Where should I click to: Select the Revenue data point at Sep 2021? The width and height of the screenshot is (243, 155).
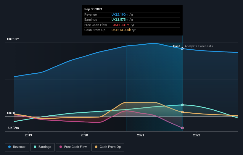(182, 49)
